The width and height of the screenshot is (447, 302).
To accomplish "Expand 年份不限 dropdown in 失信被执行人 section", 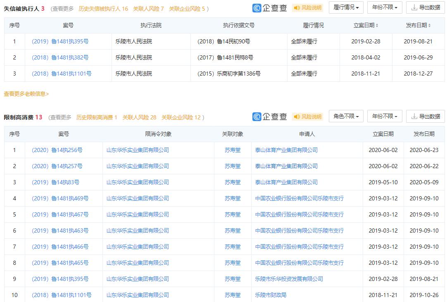I will click(x=385, y=7).
